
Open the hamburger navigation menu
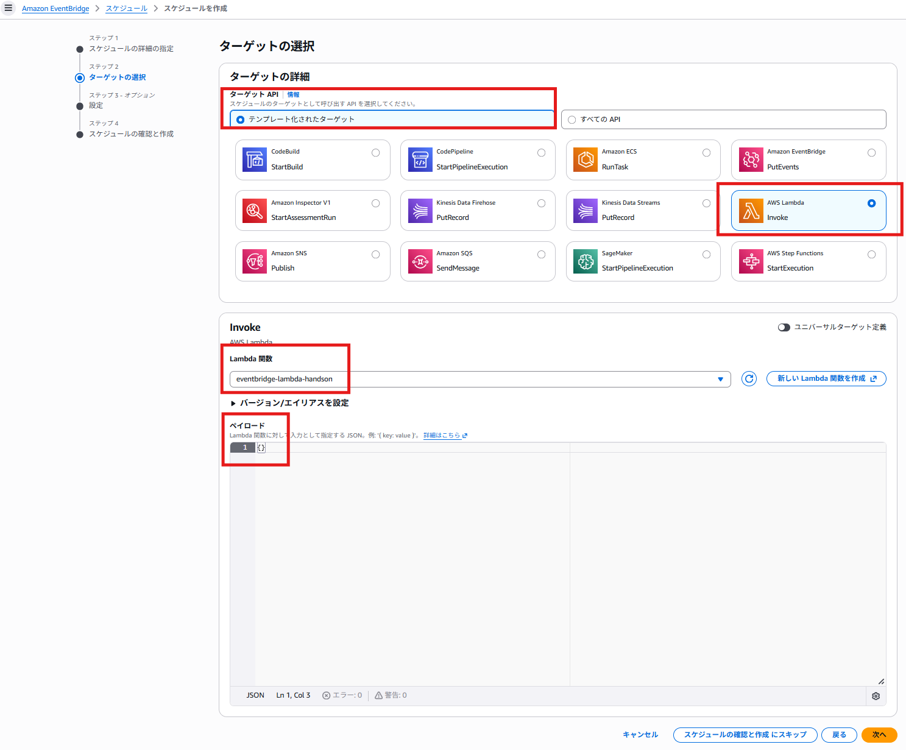pyautogui.click(x=9, y=8)
